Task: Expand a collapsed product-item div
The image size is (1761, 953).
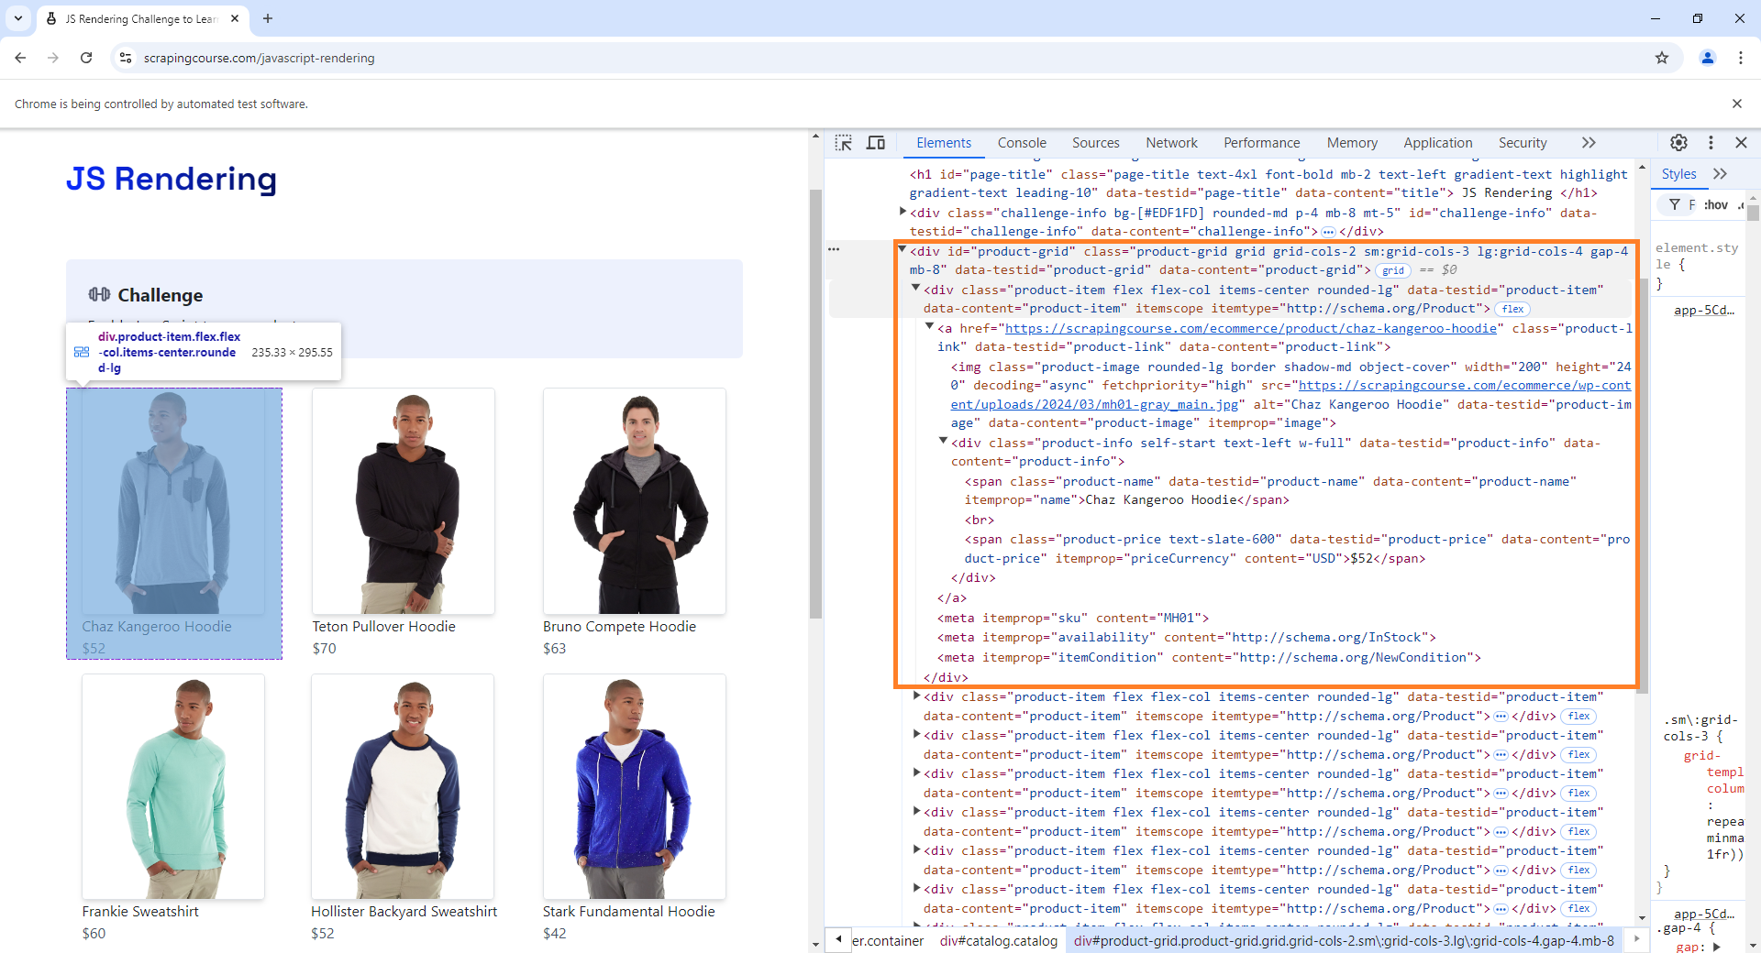Action: (915, 696)
